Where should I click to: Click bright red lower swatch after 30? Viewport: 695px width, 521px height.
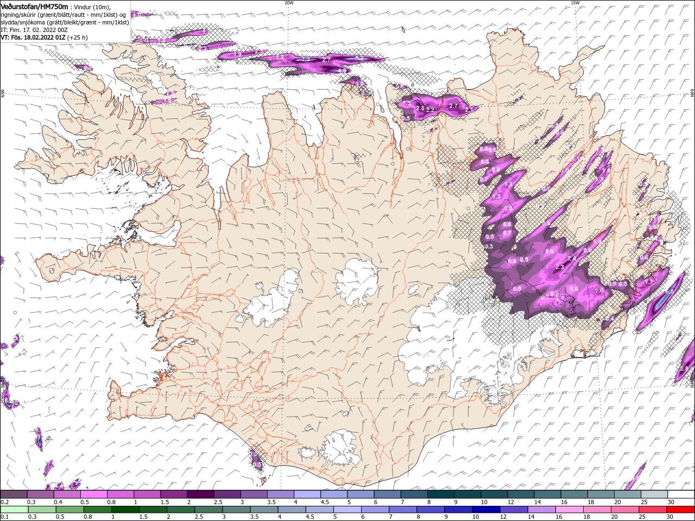pos(681,509)
